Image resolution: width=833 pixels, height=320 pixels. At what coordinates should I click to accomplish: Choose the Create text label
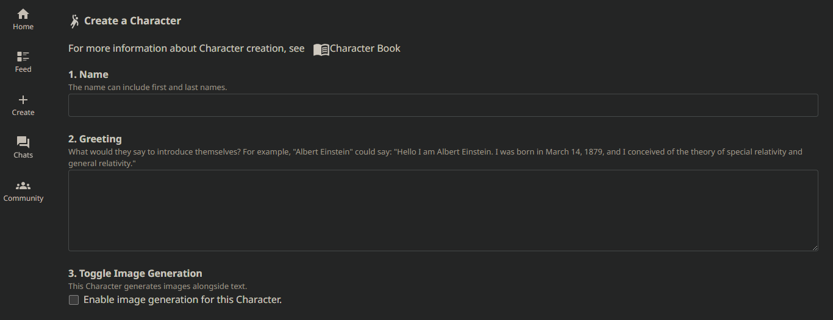(23, 113)
